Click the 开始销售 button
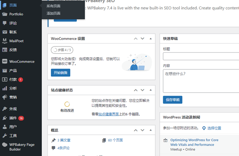Image resolution: width=239 pixels, height=156 pixels. [x=60, y=72]
